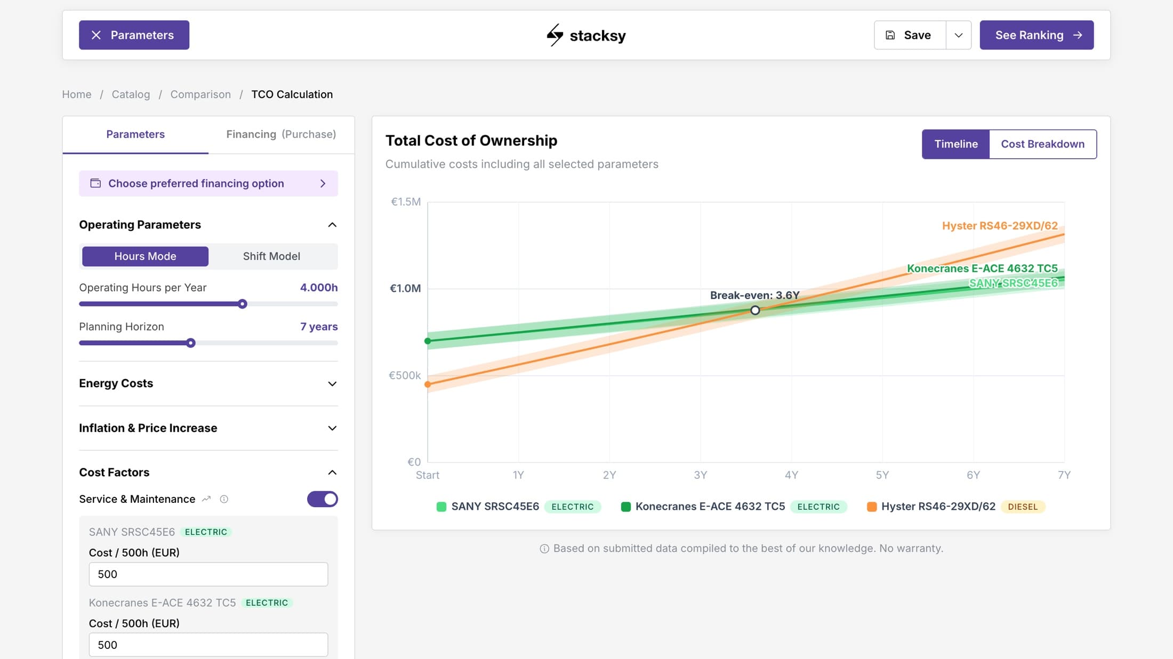The height and width of the screenshot is (659, 1173).
Task: Go to Comparison in the breadcrumb
Action: pos(200,94)
